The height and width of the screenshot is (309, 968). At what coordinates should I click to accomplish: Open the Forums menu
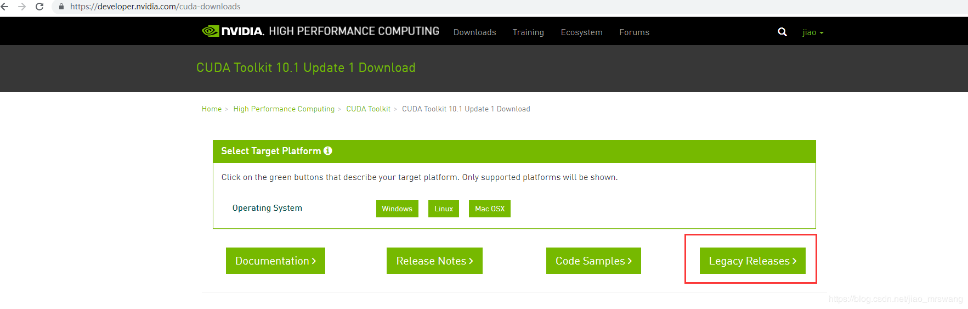pyautogui.click(x=634, y=32)
